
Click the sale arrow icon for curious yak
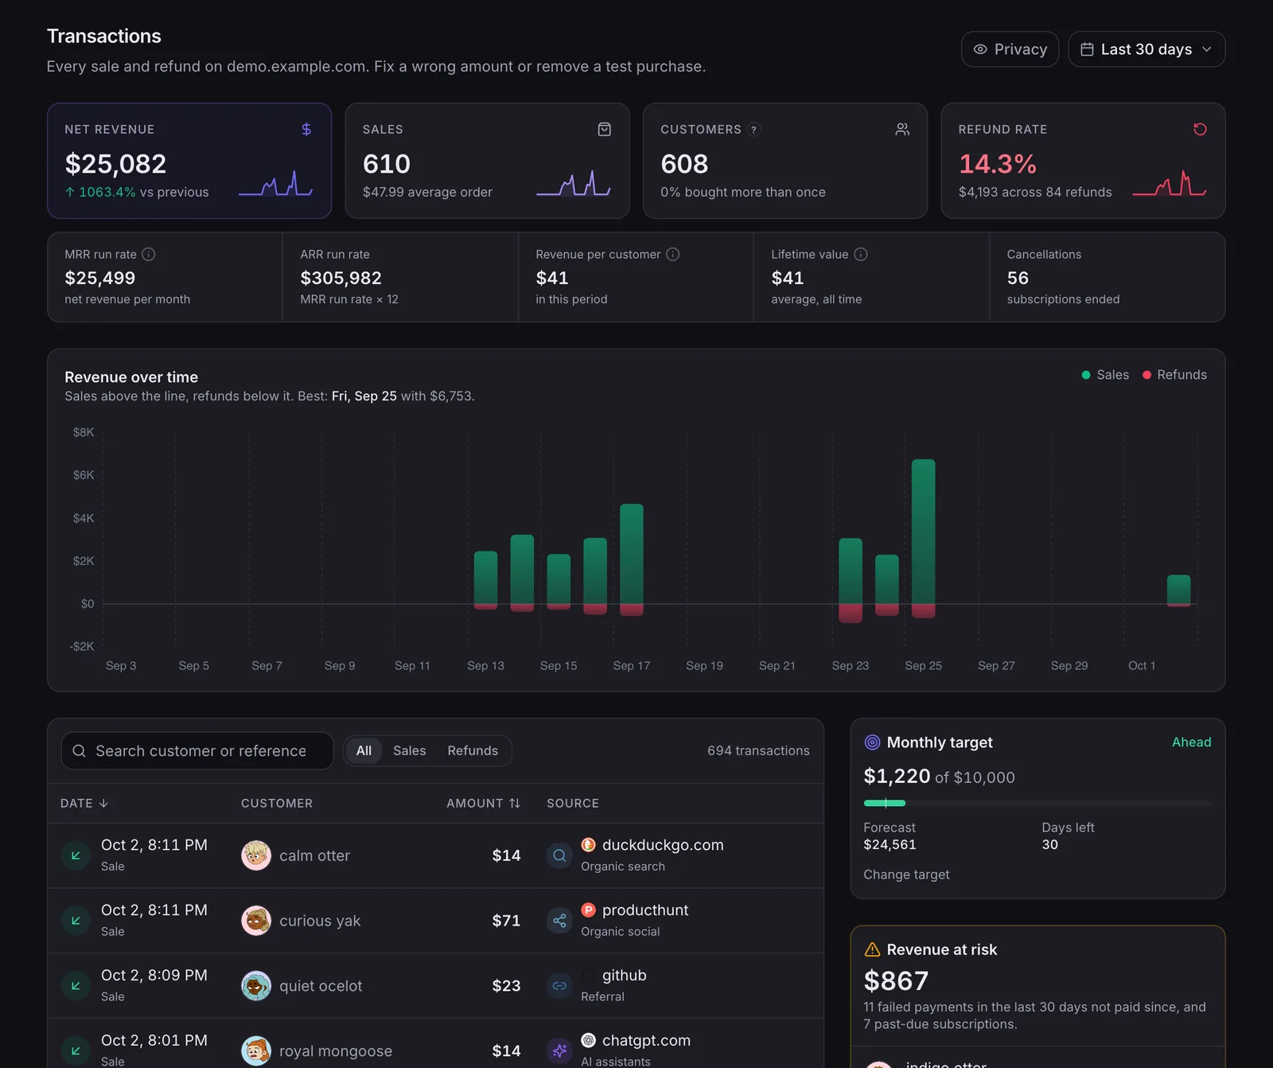click(76, 921)
